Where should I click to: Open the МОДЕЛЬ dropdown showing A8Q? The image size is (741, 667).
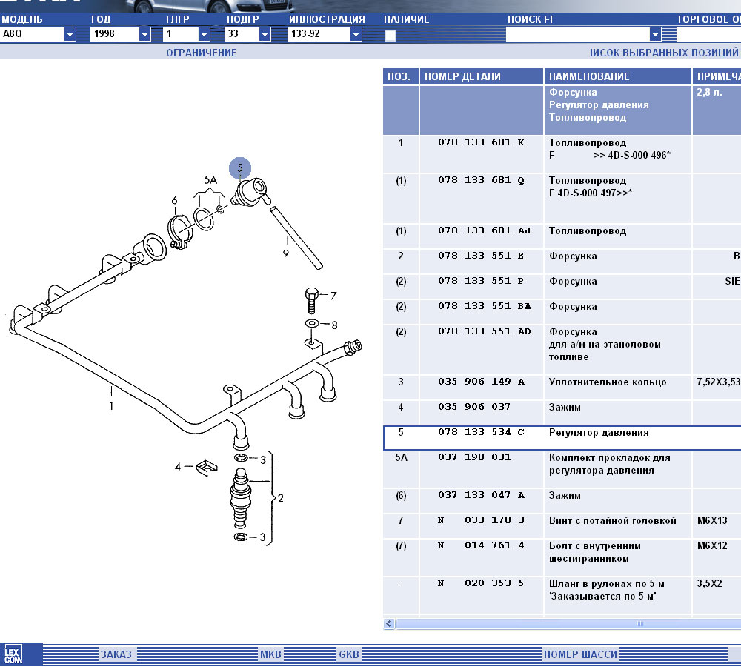pos(70,34)
